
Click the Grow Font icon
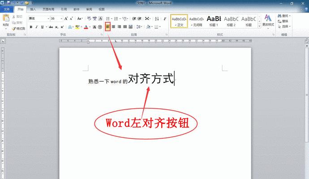pyautogui.click(x=66, y=18)
